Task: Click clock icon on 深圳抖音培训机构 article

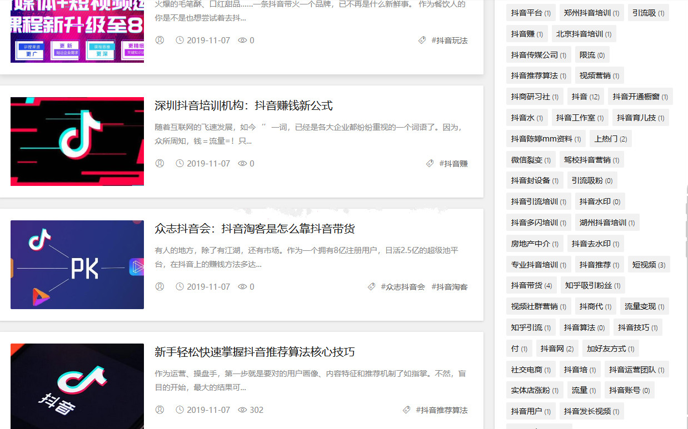Action: [180, 163]
